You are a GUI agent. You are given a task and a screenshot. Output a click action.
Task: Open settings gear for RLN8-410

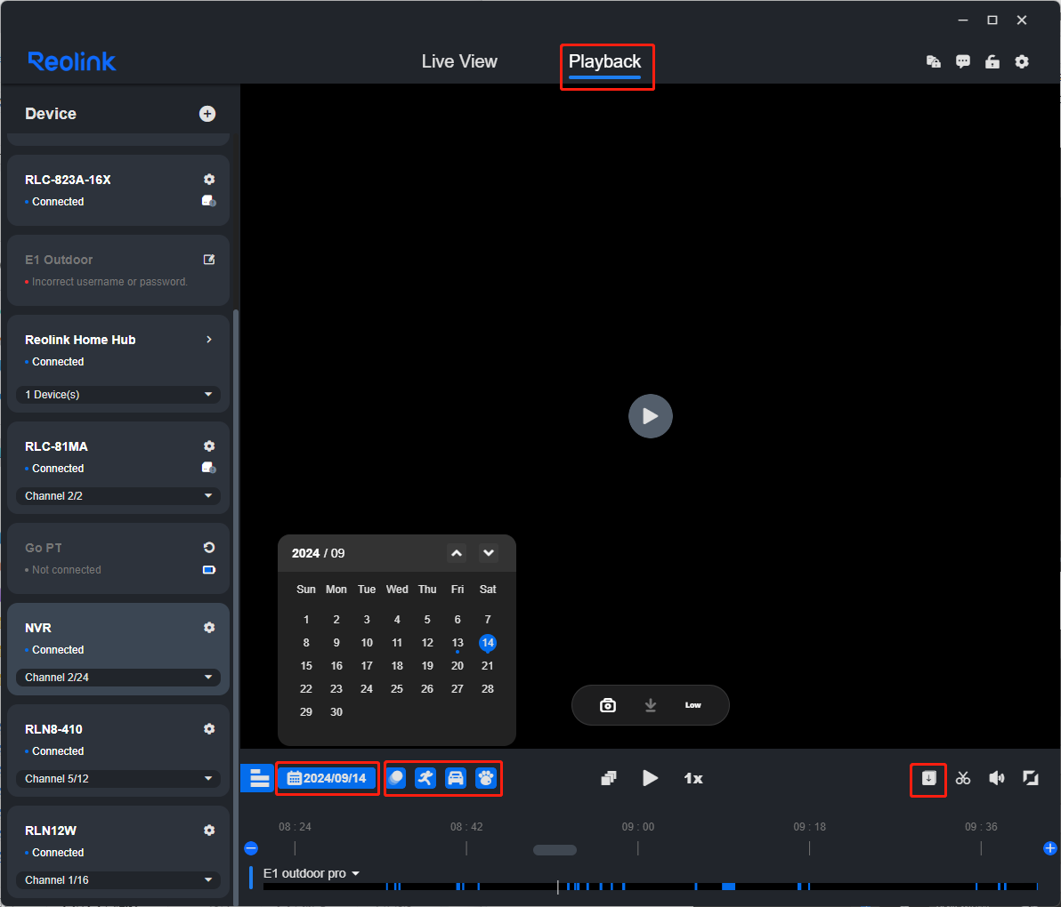click(209, 728)
